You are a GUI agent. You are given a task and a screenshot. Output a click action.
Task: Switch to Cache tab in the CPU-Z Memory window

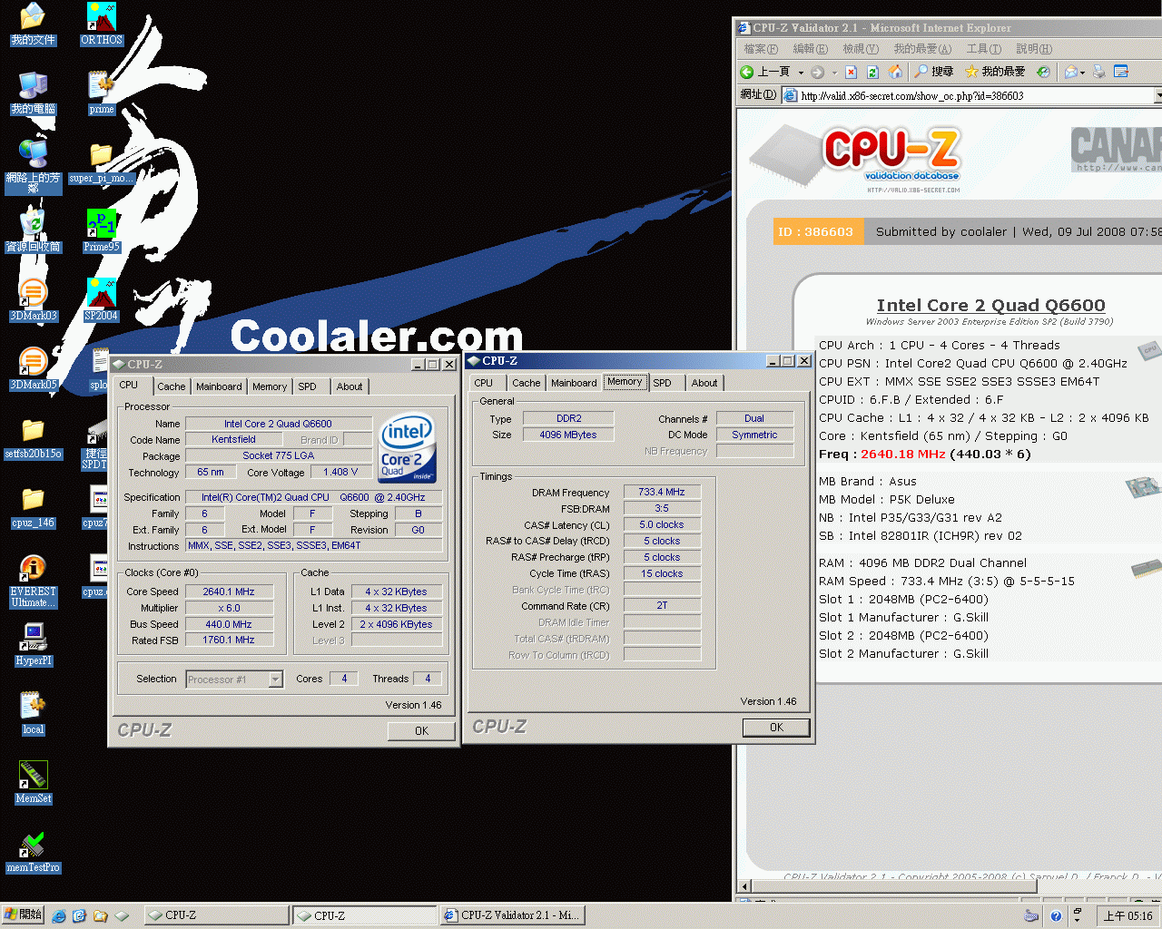[x=526, y=383]
